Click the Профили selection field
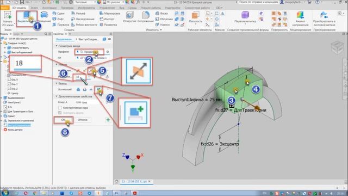 tap(89, 52)
